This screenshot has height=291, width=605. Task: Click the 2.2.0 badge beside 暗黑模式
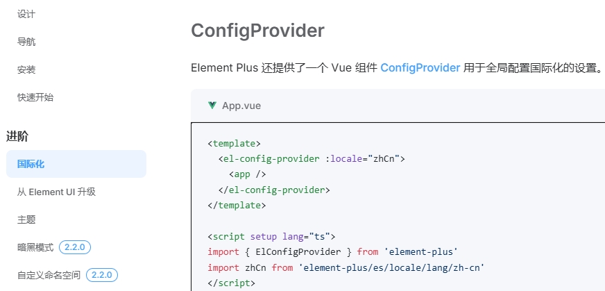pyautogui.click(x=75, y=247)
